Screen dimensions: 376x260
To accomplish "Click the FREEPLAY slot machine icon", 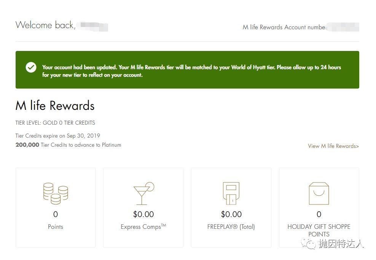I will [231, 193].
